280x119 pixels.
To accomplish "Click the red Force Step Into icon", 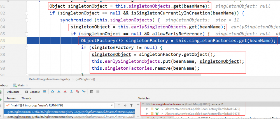I will (65, 92).
